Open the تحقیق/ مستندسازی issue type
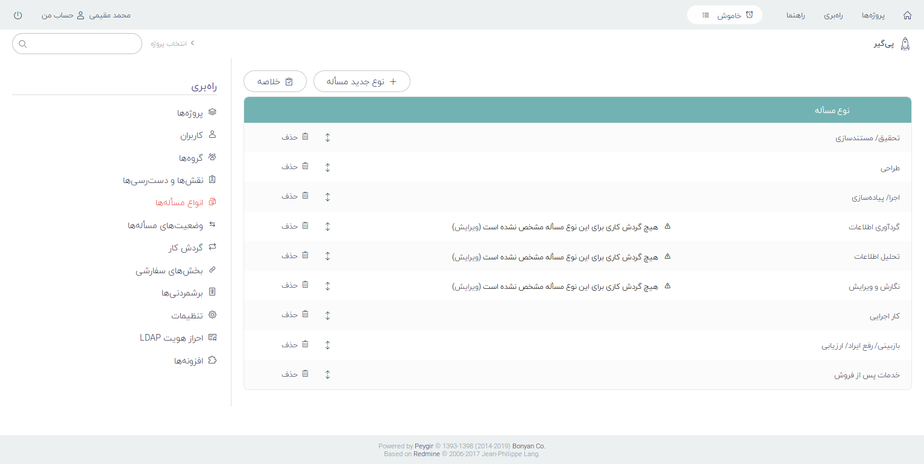 click(867, 138)
